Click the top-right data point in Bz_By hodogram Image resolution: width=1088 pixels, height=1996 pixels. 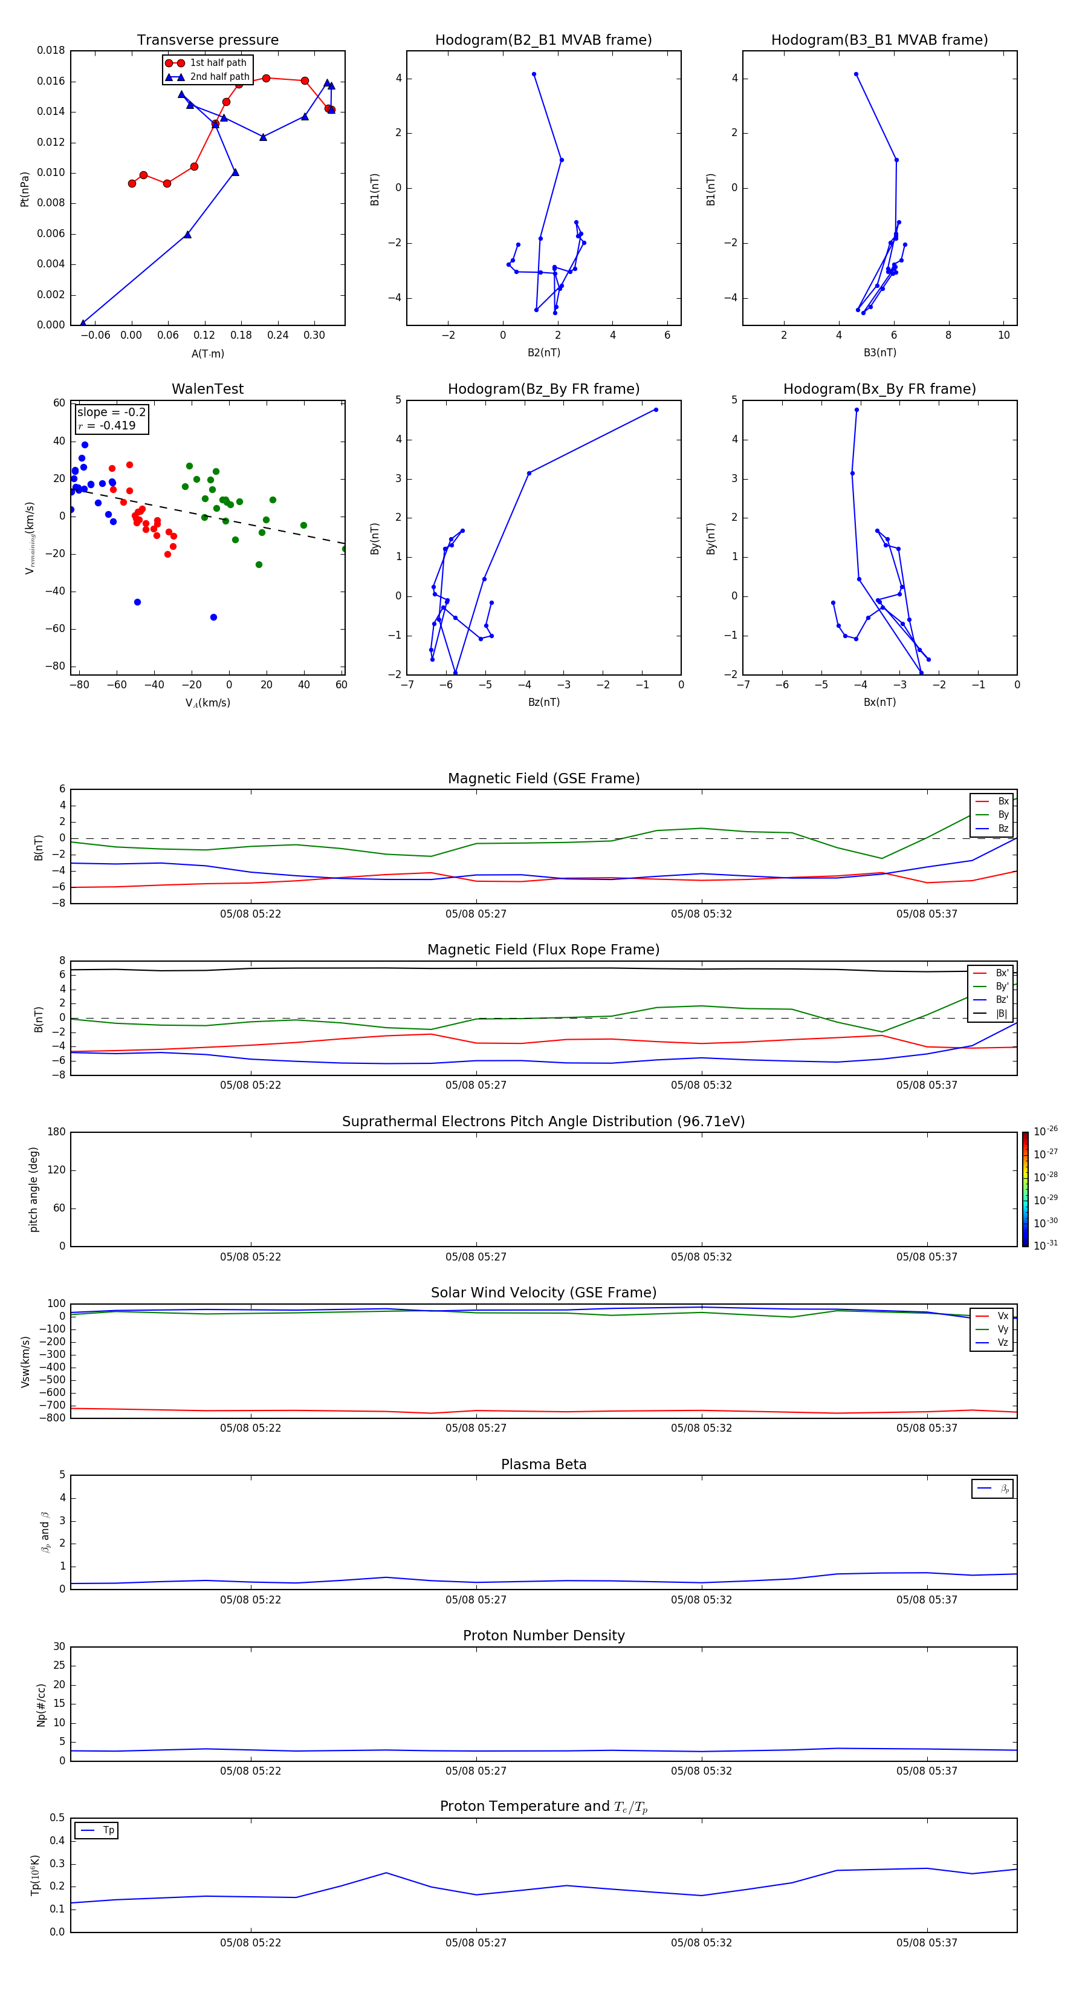coord(656,410)
